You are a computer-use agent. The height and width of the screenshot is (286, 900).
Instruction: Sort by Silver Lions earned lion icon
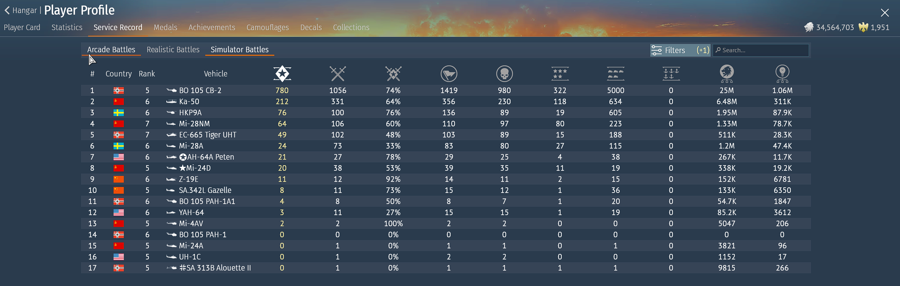[727, 74]
